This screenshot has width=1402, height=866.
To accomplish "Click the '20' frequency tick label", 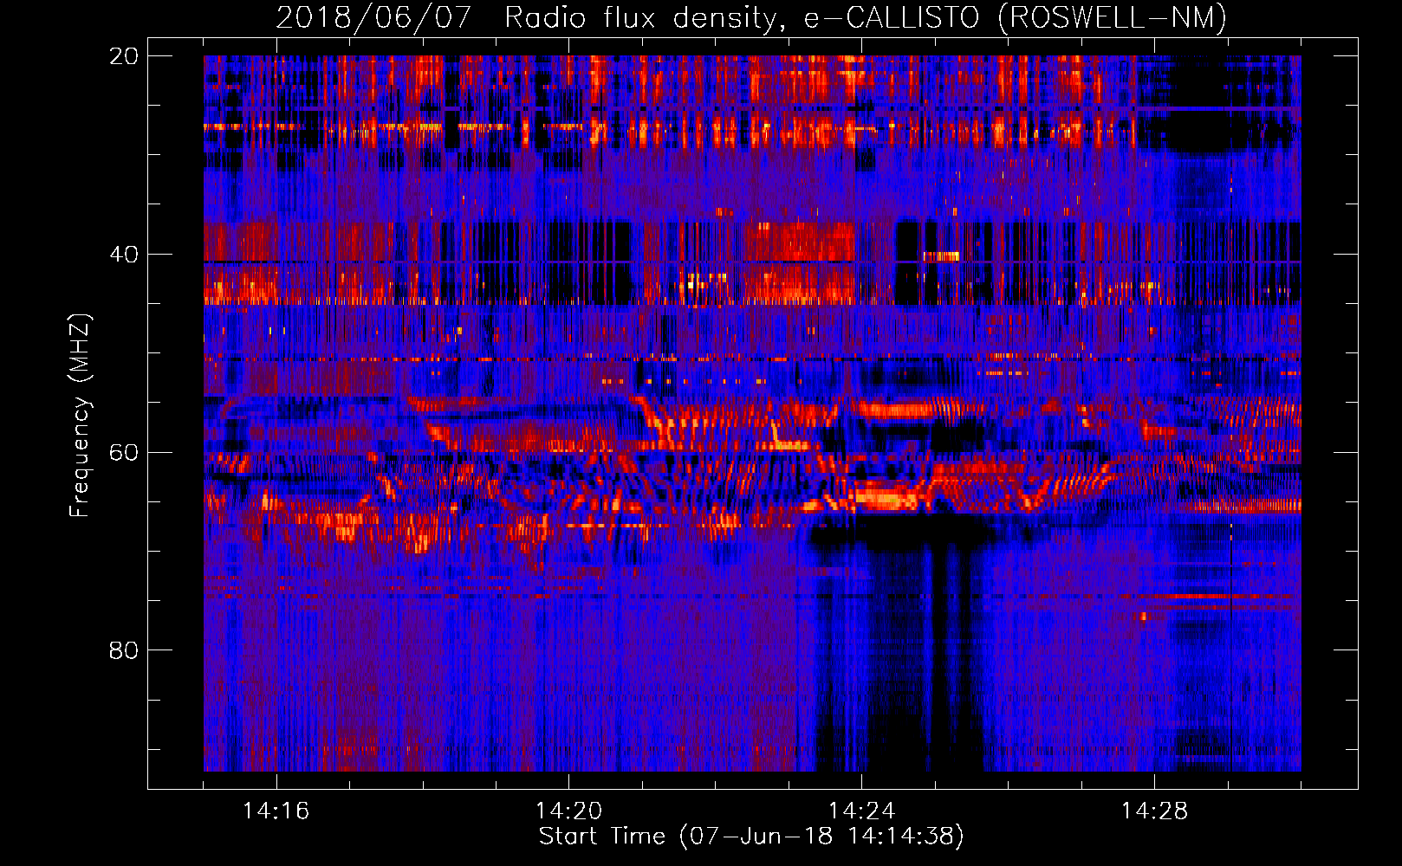I will pyautogui.click(x=124, y=56).
